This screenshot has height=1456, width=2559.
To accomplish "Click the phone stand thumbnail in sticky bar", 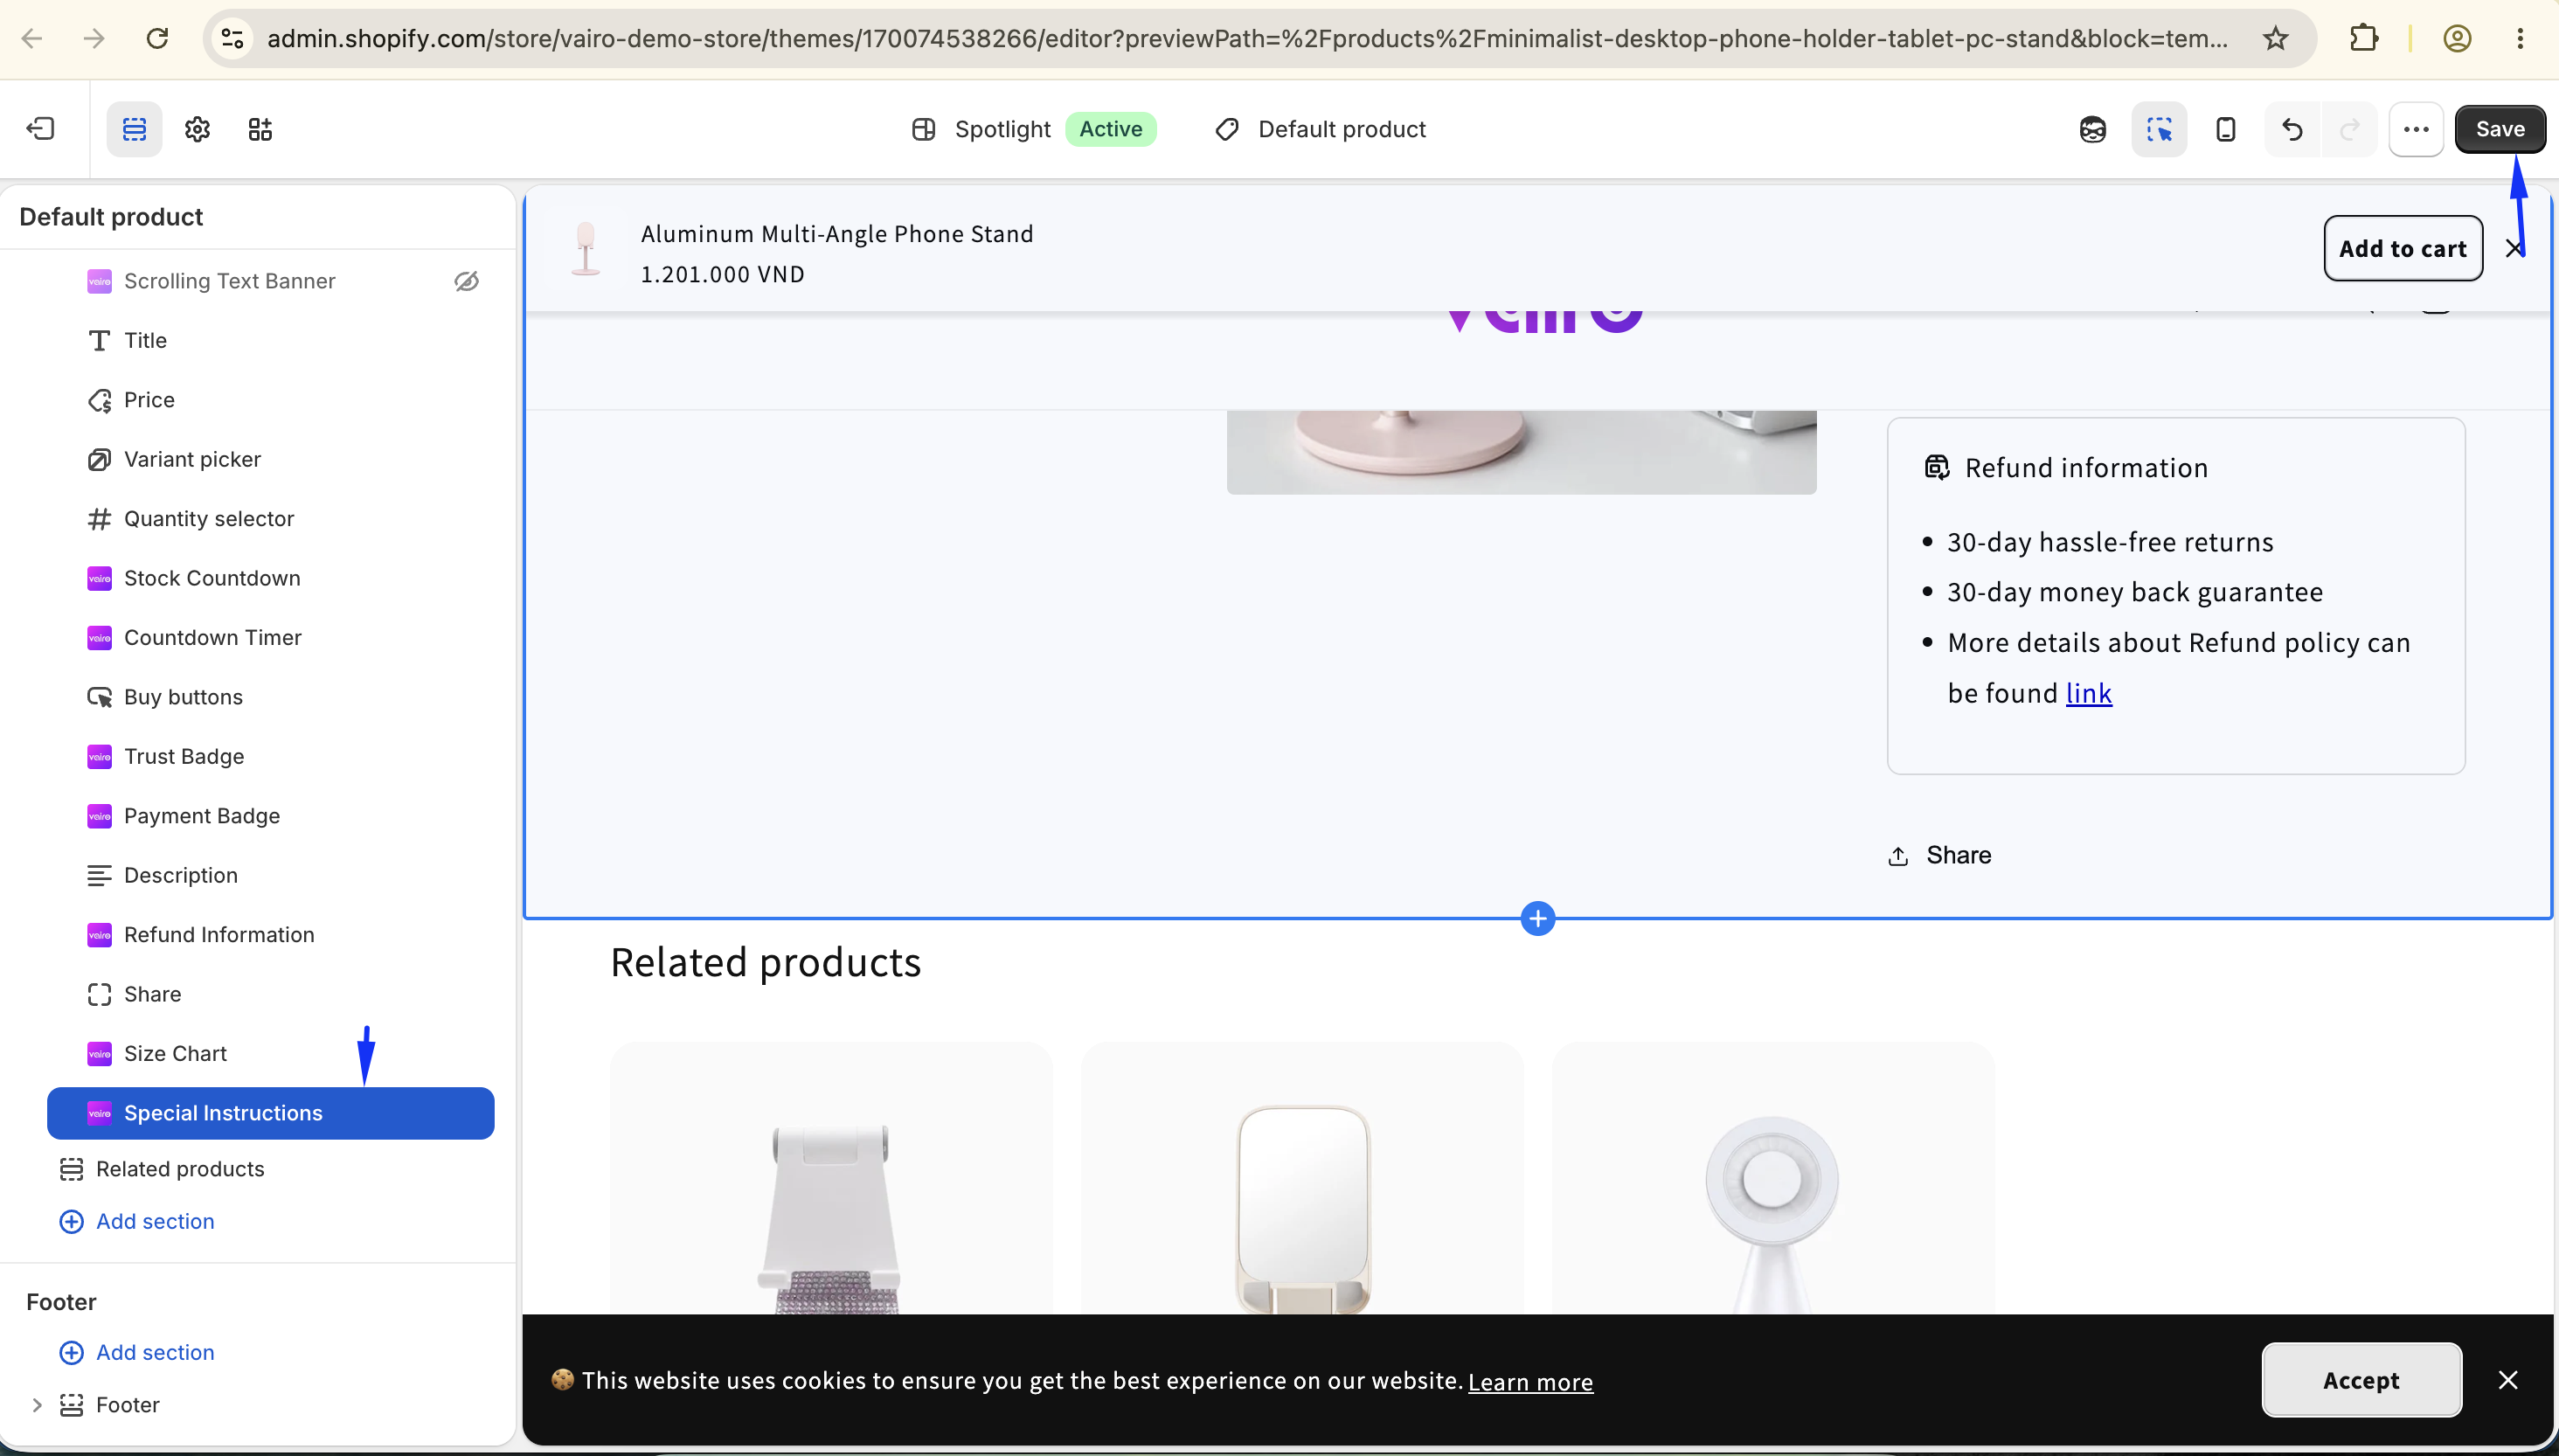I will pyautogui.click(x=586, y=249).
